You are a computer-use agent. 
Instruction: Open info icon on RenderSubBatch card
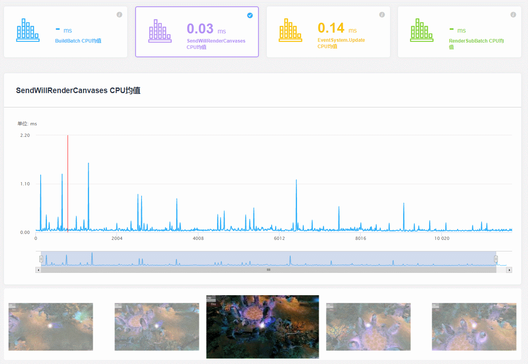(513, 15)
